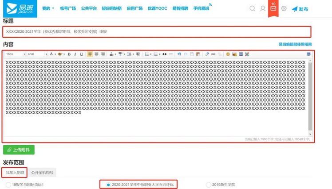The height and width of the screenshot is (189, 332).
Task: Insert an emoticon from the toolbar
Action: click(228, 54)
